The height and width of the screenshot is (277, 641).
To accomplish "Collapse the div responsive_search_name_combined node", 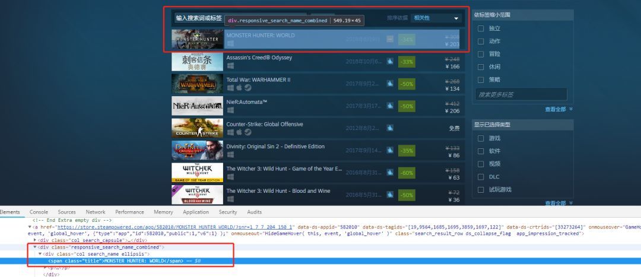I will click(x=35, y=247).
